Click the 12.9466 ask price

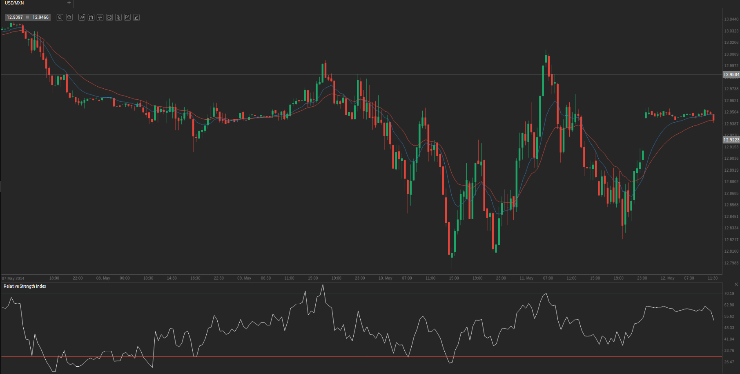(40, 18)
